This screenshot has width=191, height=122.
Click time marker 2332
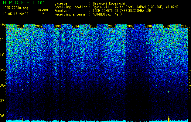pyautogui.click(x=39, y=26)
